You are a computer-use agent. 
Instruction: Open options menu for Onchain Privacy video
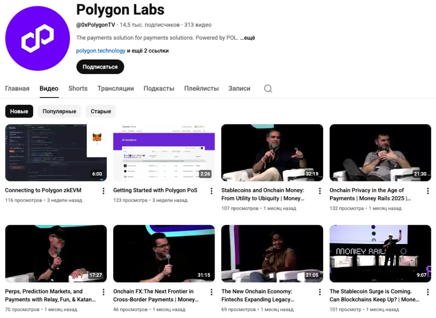click(x=428, y=191)
